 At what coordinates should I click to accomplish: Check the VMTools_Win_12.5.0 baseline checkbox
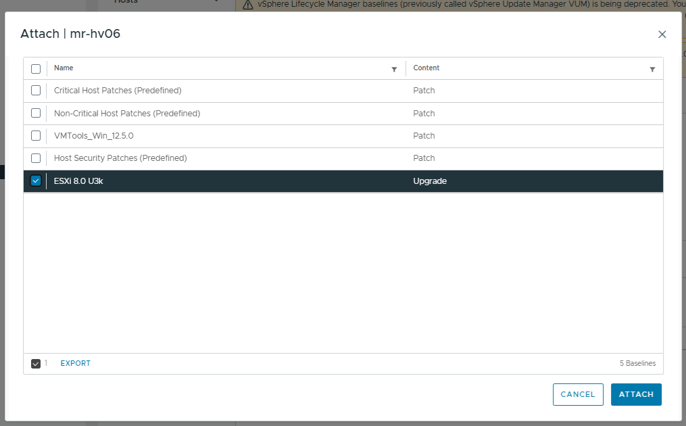point(36,136)
